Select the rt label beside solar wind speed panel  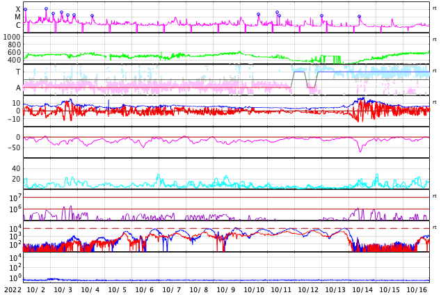click(x=435, y=40)
